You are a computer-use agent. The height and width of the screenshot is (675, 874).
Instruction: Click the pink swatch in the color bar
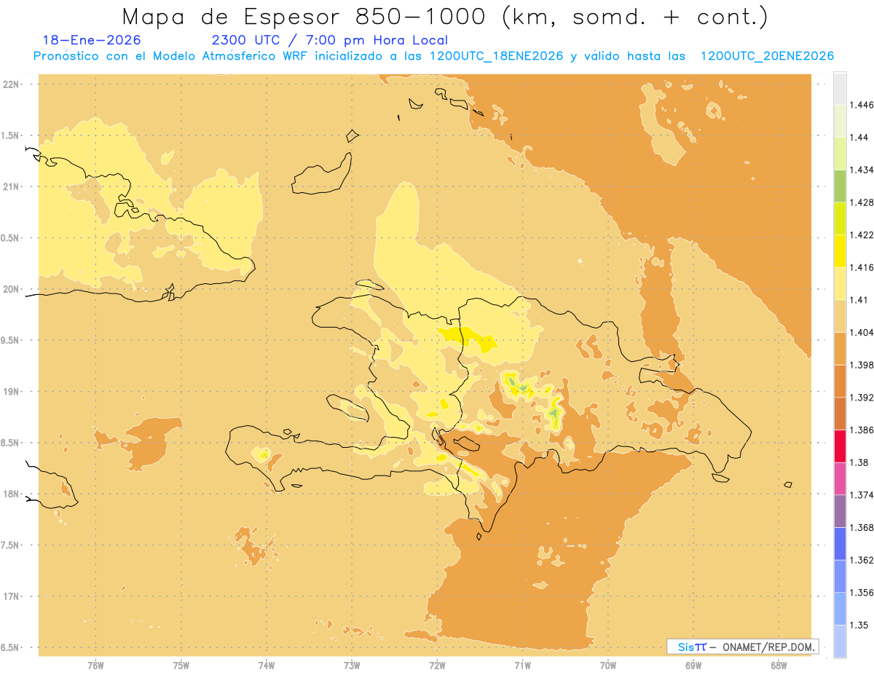[x=840, y=478]
